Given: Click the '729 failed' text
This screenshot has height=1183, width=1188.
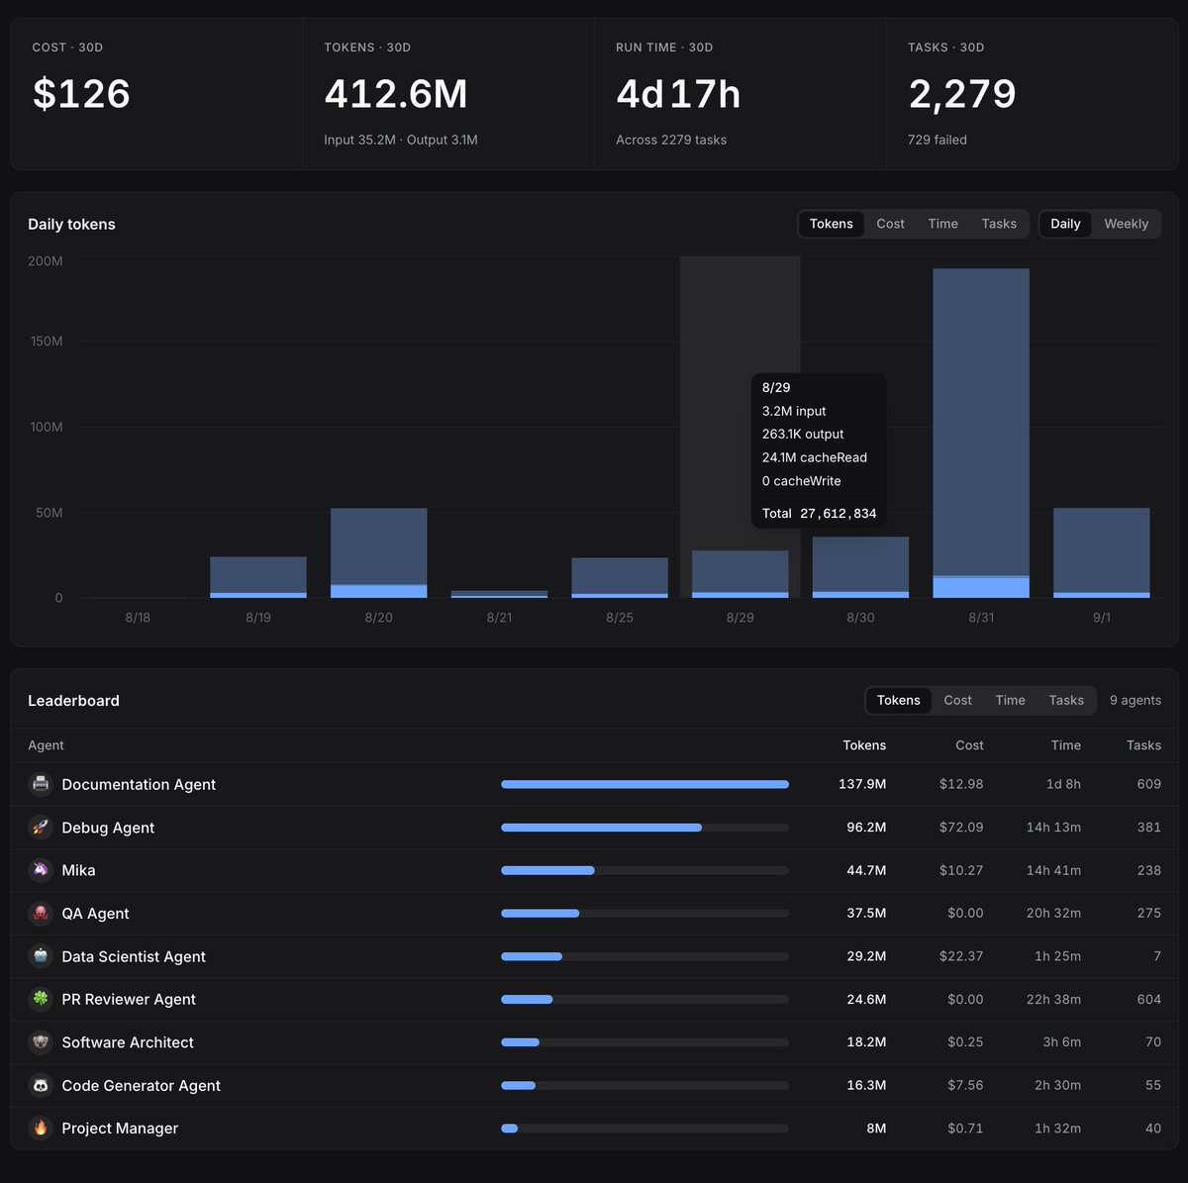Looking at the screenshot, I should [938, 140].
